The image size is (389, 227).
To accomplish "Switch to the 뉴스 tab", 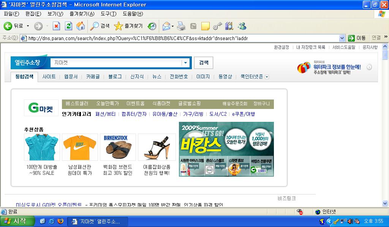I will [157, 77].
